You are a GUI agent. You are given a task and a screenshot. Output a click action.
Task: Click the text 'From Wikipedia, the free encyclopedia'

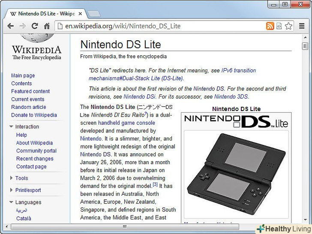[123, 57]
